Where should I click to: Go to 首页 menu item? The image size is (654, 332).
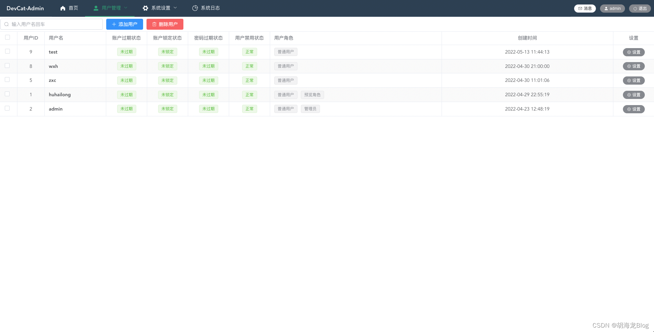[x=69, y=8]
